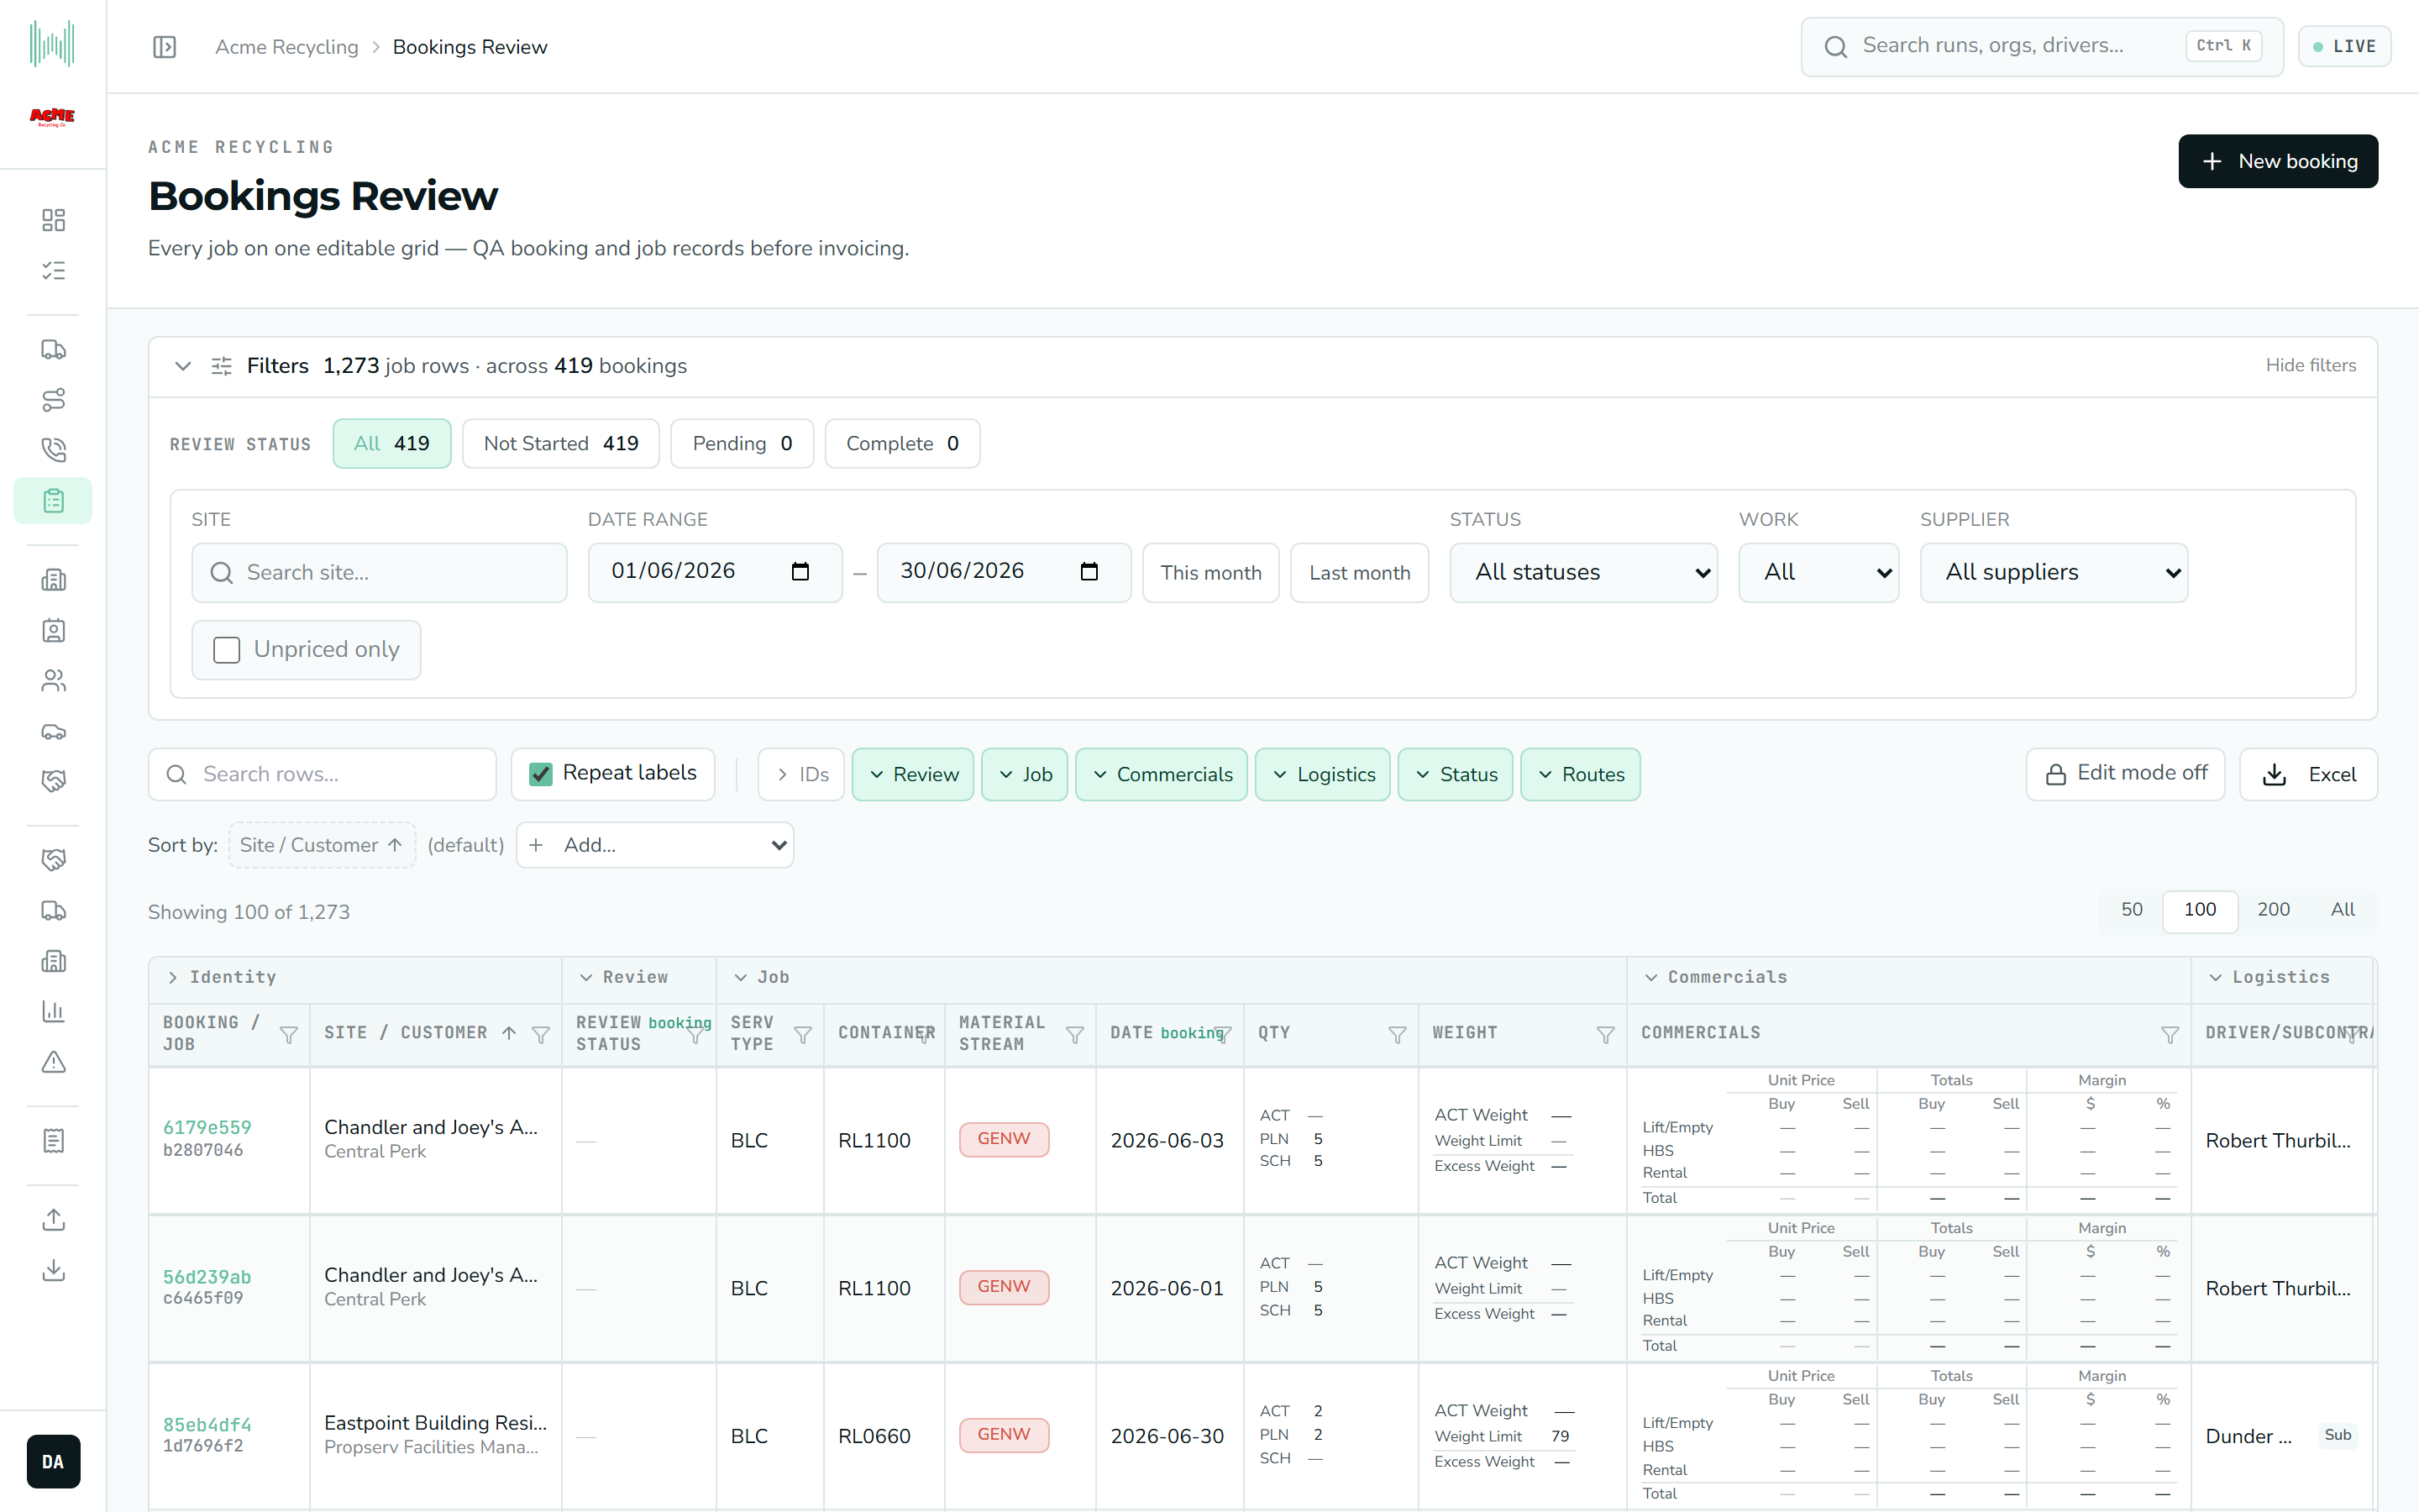Tick the Unpriced only checkbox
Viewport: 2419px width, 1512px height.
227,650
